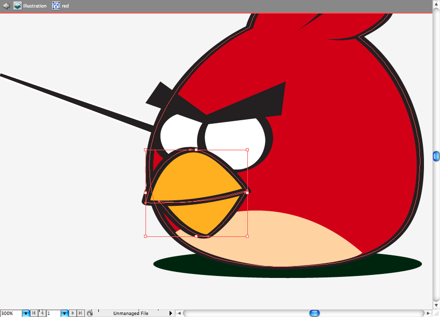Expand the Unmanaged File status menu arrow
440x317 pixels.
tap(171, 313)
